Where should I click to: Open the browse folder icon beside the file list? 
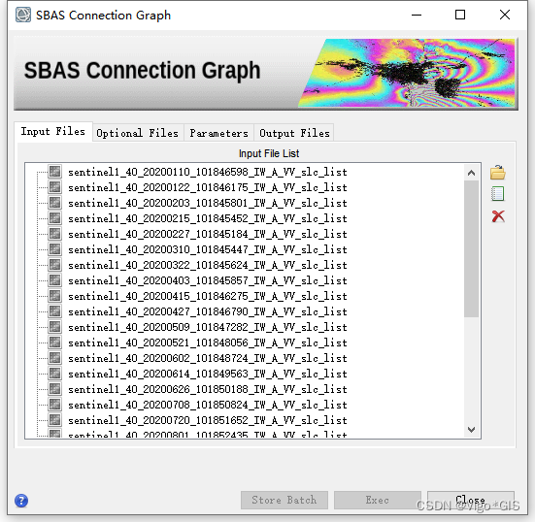pos(497,172)
